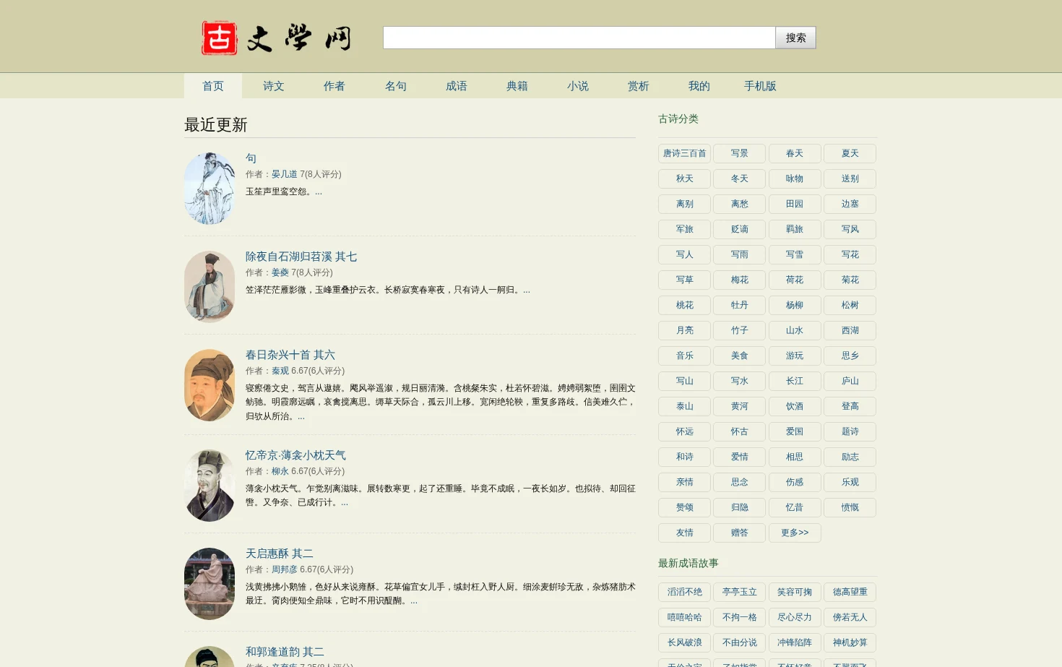Select the 思乡 category tag

pos(850,356)
